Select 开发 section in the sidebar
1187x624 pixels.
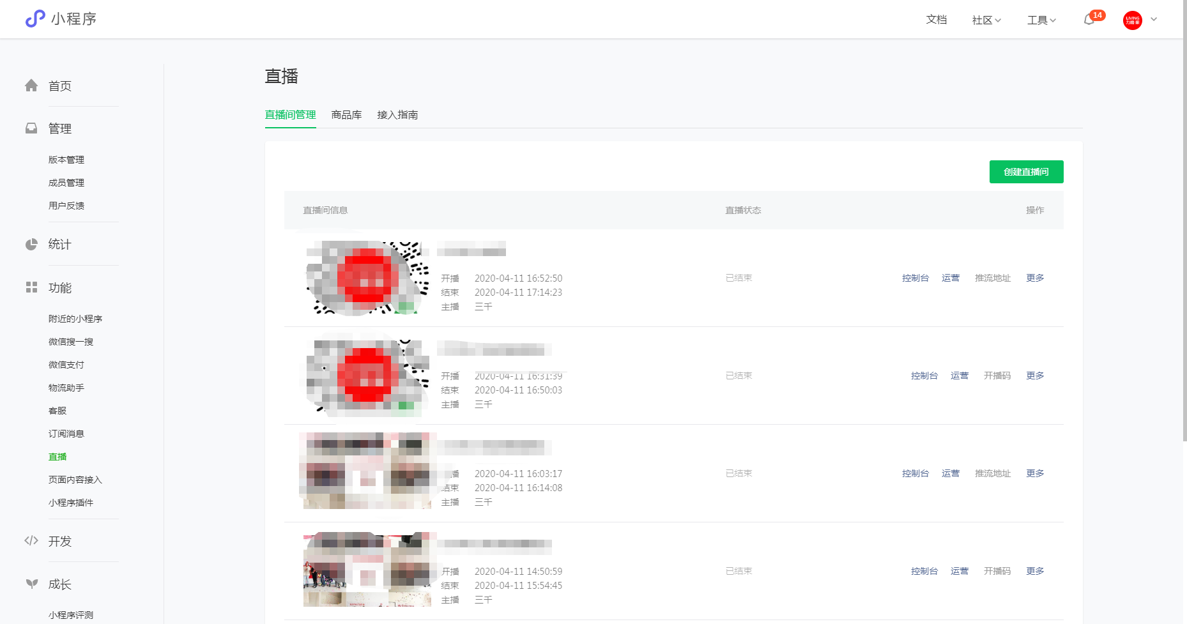pyautogui.click(x=60, y=541)
